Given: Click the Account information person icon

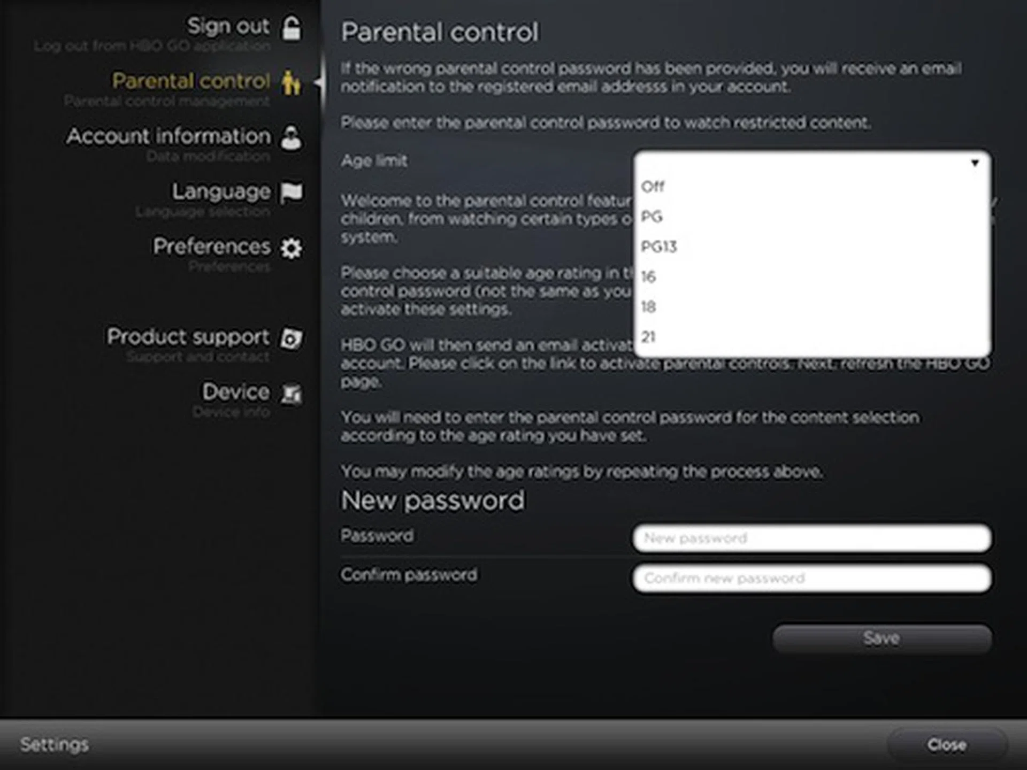Looking at the screenshot, I should pyautogui.click(x=291, y=137).
